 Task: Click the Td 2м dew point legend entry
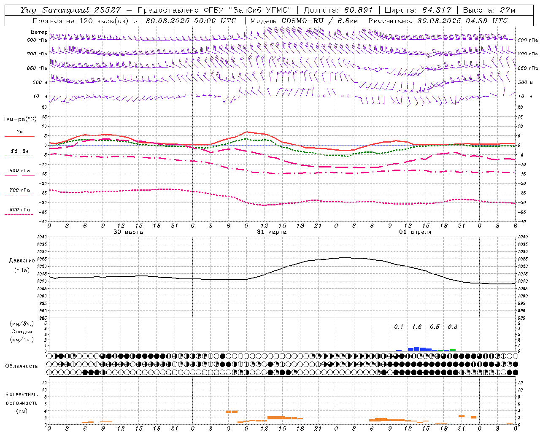point(19,151)
